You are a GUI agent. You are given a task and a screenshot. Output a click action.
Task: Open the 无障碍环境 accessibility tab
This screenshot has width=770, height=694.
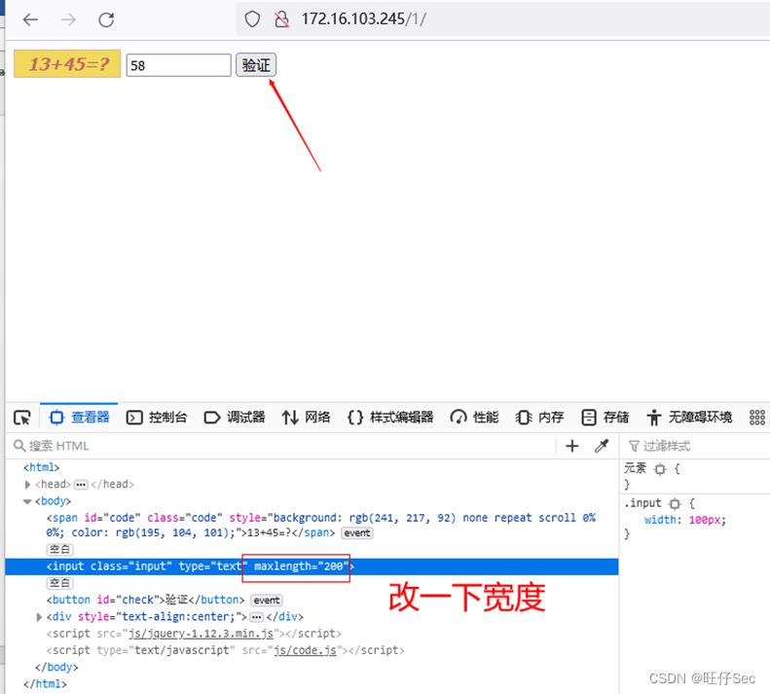pyautogui.click(x=689, y=418)
